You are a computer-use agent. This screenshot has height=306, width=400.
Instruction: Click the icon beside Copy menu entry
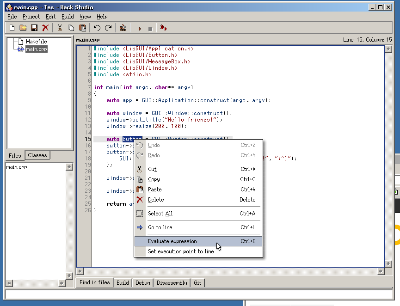pyautogui.click(x=140, y=179)
